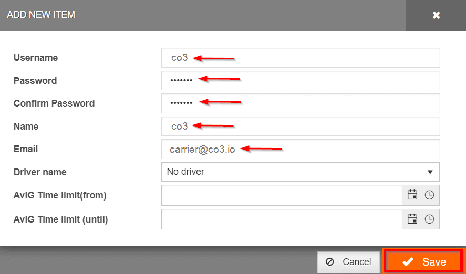Click the AvlG Time limit(from) label
Screen dimensions: 466x274
[x=60, y=195]
